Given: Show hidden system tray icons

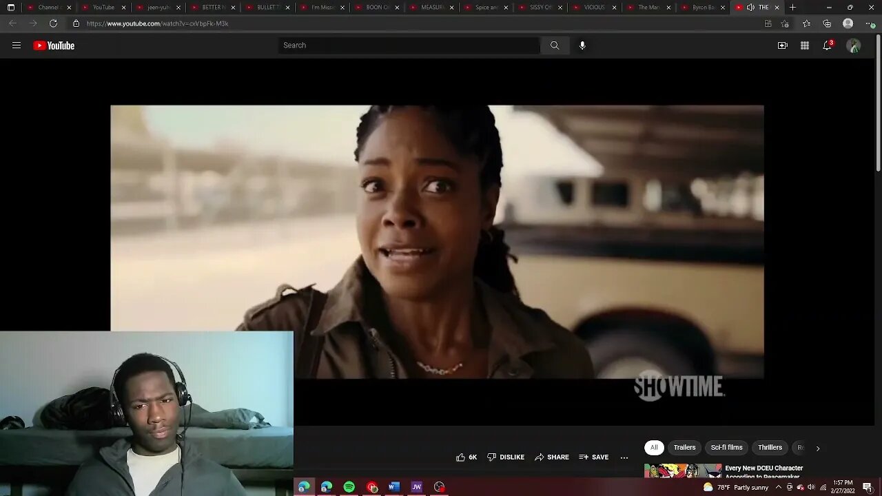Looking at the screenshot, I should [x=778, y=487].
